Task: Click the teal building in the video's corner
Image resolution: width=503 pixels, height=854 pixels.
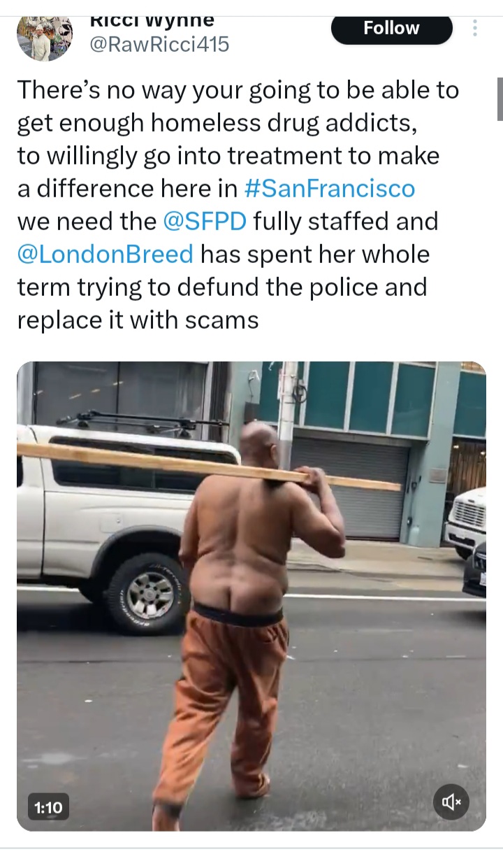Action: coord(377,399)
